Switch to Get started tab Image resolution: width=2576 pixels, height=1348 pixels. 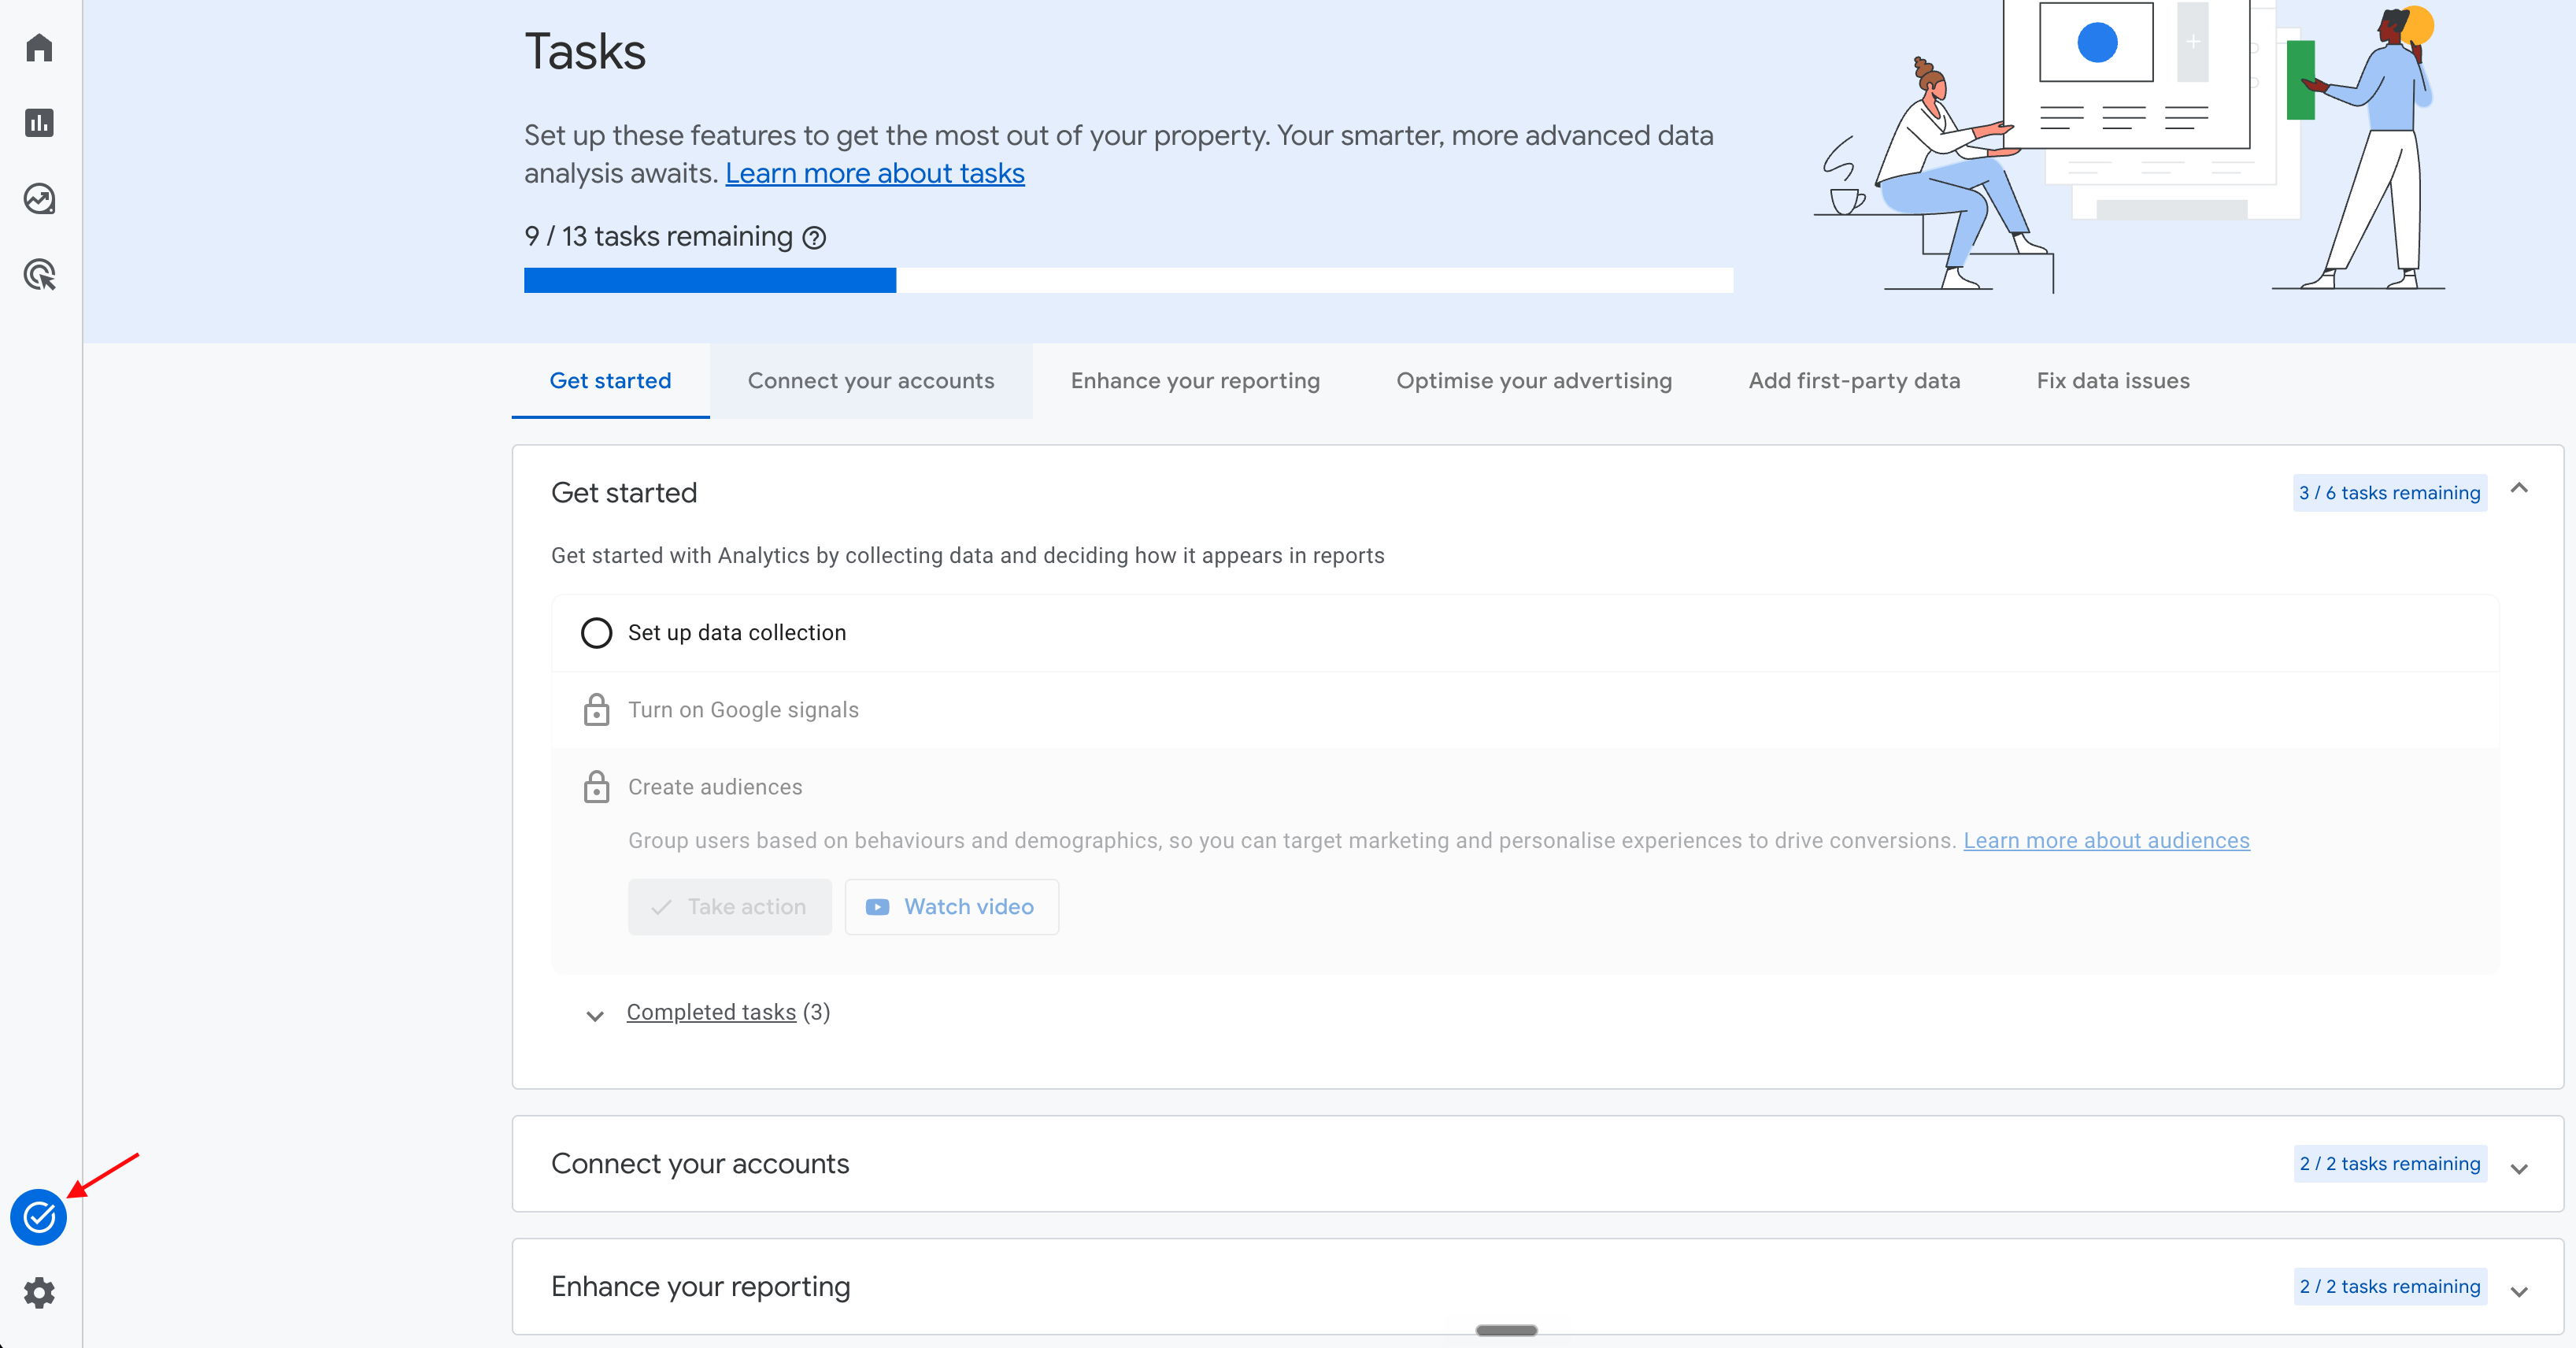click(x=610, y=381)
